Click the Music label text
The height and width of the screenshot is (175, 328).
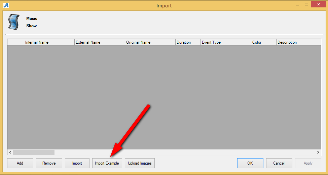click(x=32, y=18)
